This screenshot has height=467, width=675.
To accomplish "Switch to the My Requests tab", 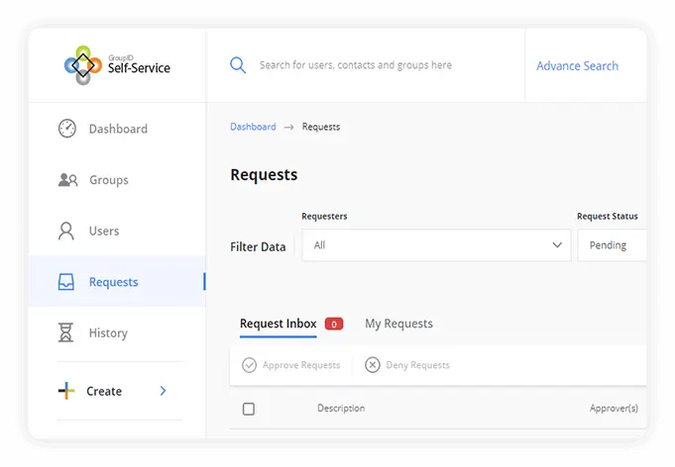I will 398,324.
